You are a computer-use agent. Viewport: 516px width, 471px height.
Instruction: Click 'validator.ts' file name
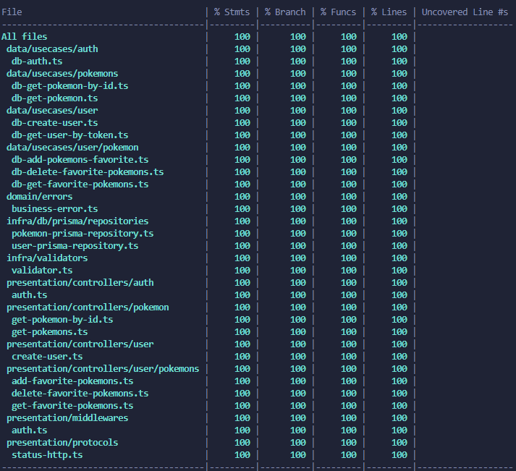point(42,271)
